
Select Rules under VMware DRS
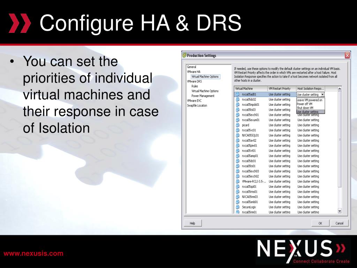(x=195, y=86)
